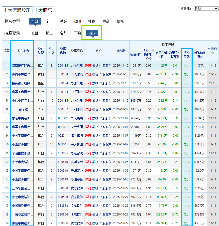
Task: Open stock code 003025 link
Action: tap(63, 153)
